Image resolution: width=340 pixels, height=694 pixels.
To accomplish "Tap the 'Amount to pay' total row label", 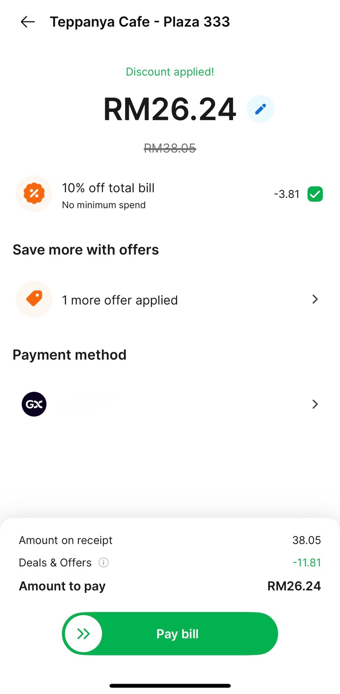I will click(62, 586).
